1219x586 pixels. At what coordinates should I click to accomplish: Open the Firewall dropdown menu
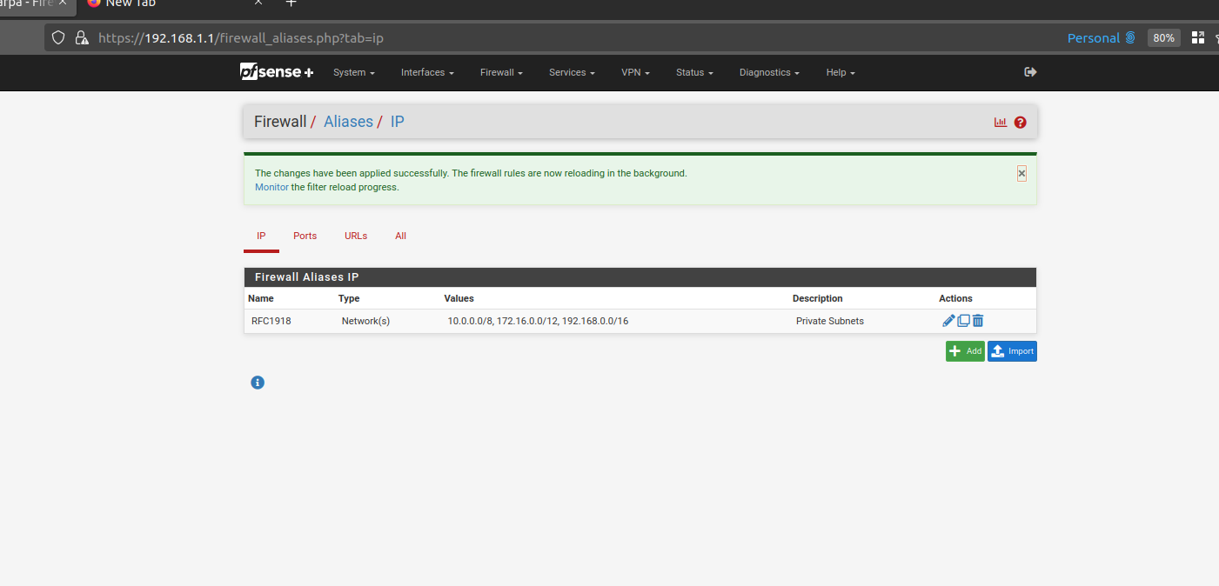(501, 72)
